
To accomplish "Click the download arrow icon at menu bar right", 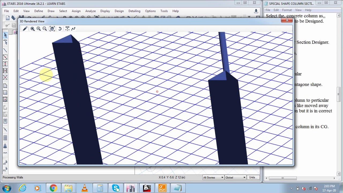I will [x=256, y=11].
